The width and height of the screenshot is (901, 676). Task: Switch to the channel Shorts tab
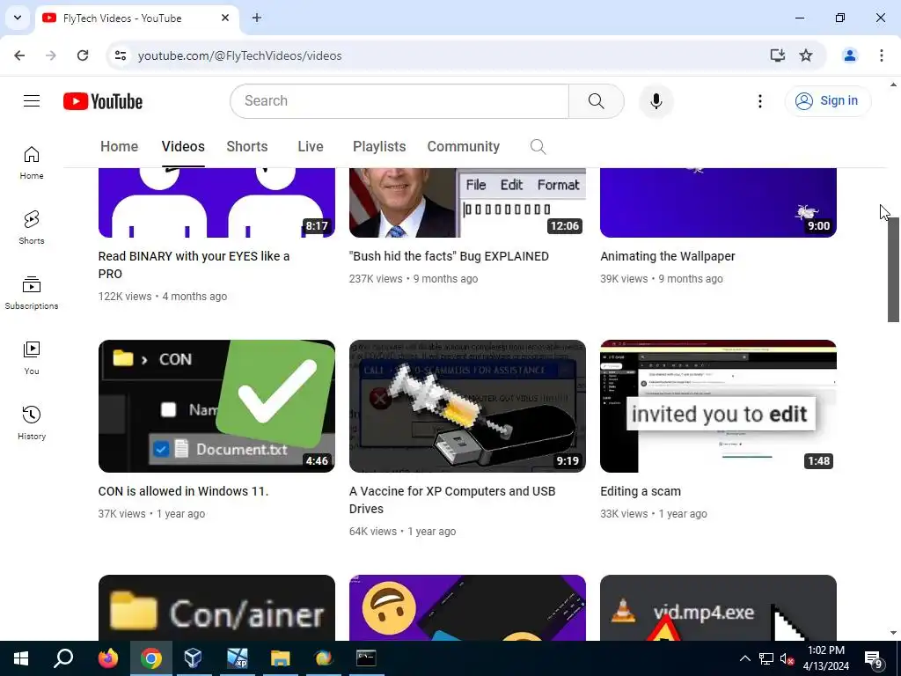pyautogui.click(x=247, y=147)
